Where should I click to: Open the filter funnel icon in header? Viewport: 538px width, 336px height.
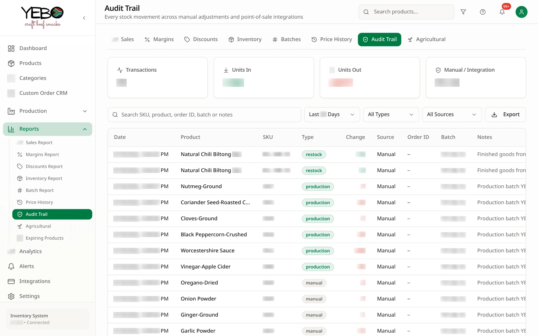click(x=463, y=12)
